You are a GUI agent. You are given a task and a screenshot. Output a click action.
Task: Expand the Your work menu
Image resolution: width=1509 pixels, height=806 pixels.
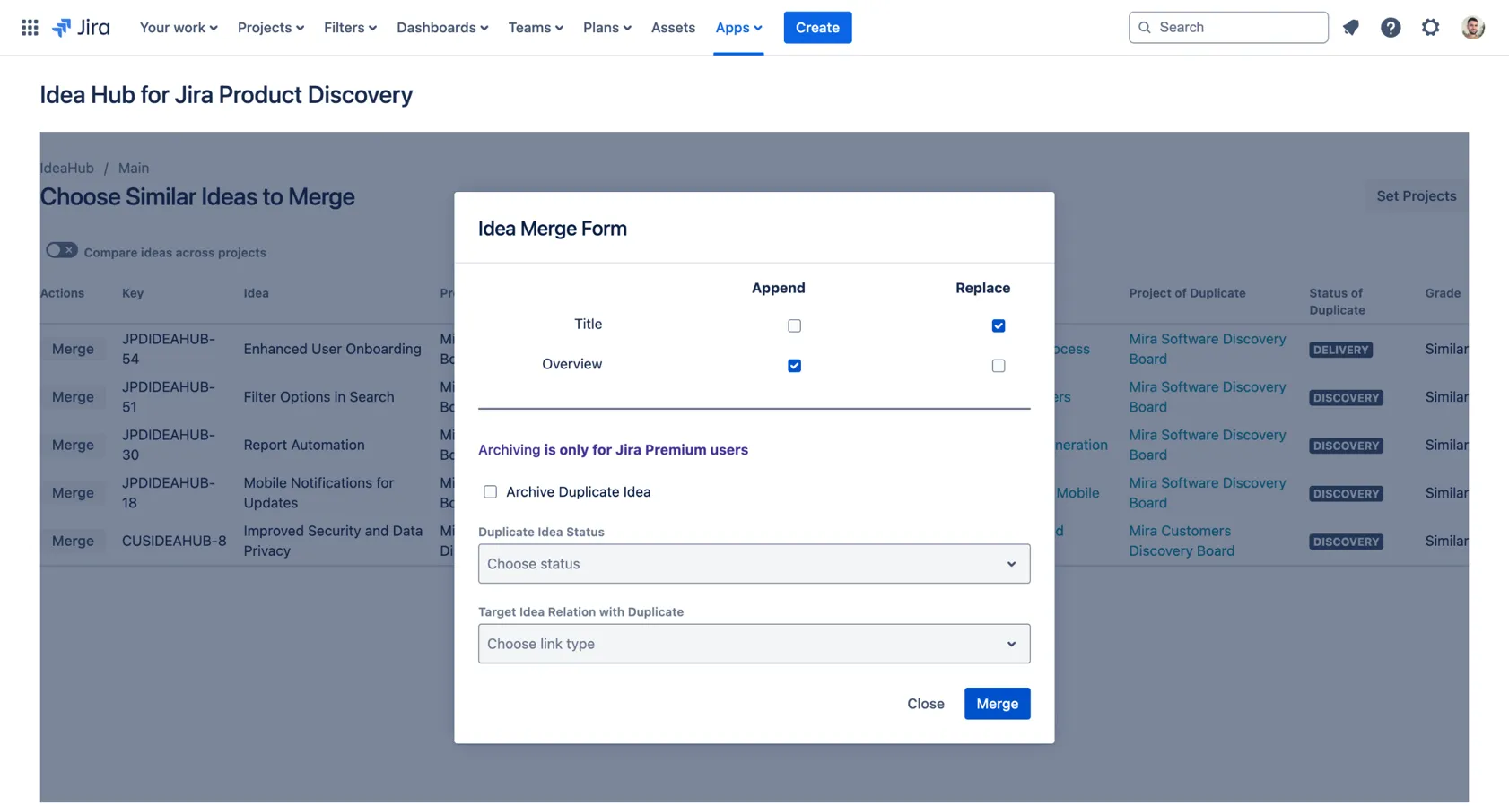tap(179, 27)
